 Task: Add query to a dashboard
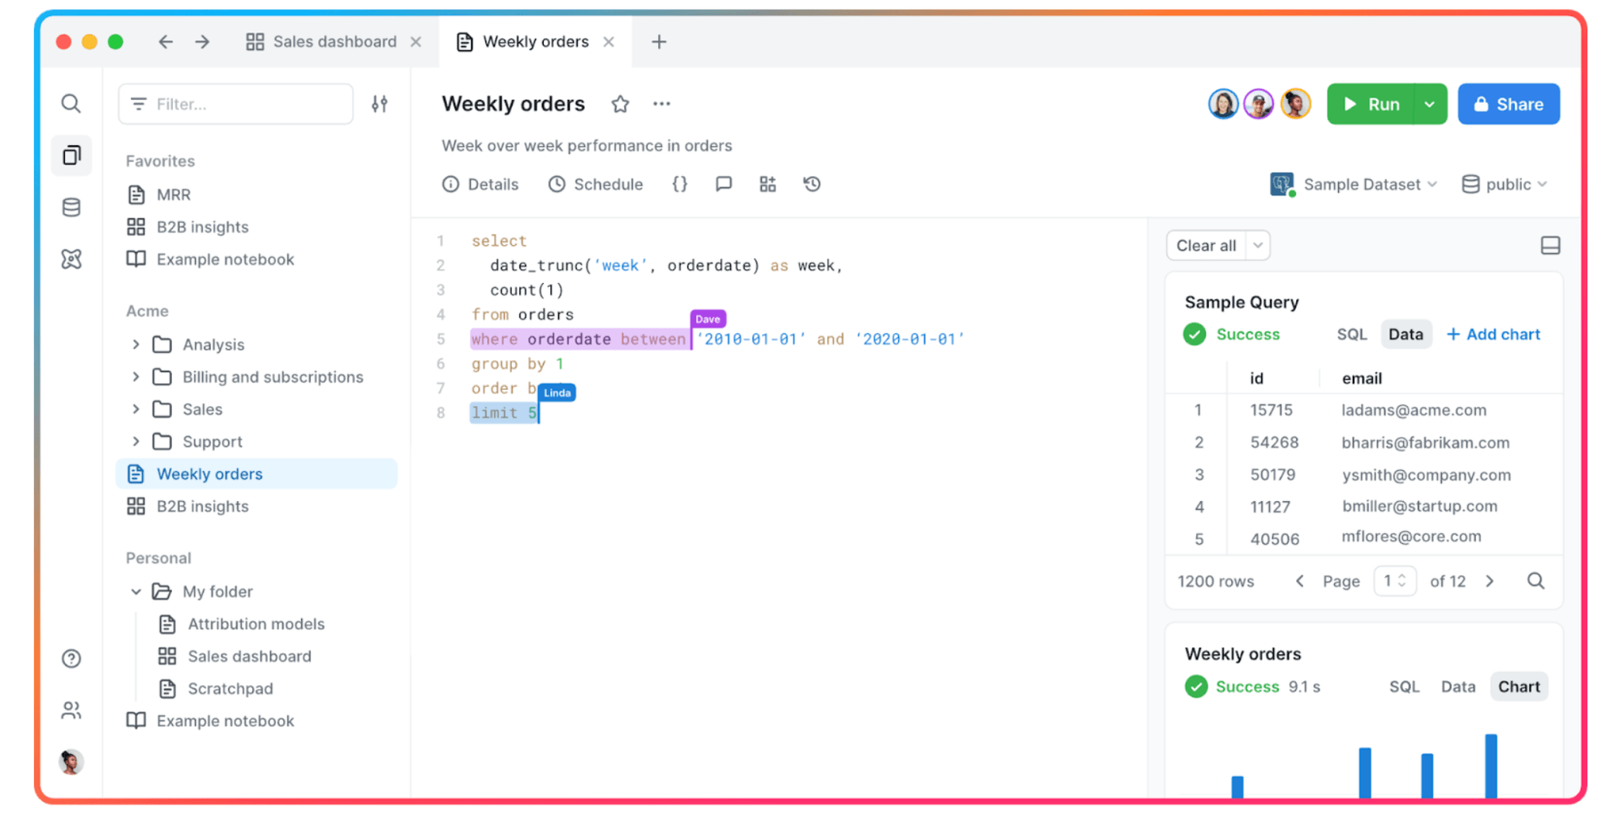768,184
